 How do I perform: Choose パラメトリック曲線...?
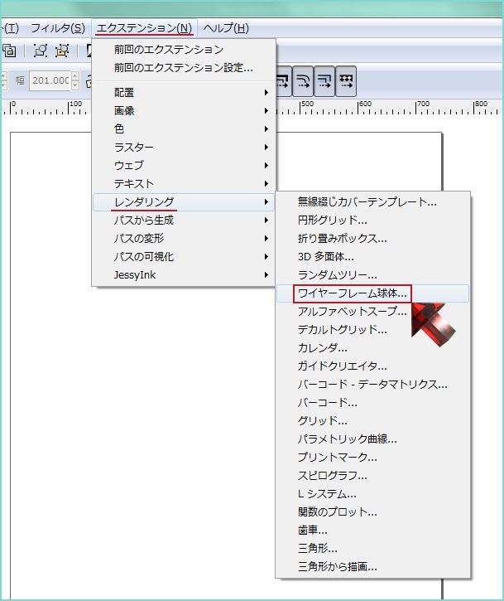pyautogui.click(x=372, y=439)
